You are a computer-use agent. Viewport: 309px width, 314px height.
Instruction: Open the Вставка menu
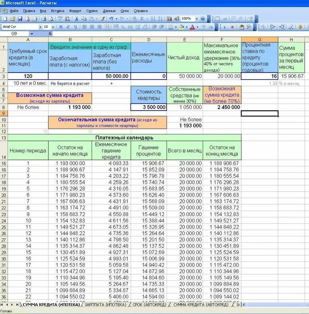(x=58, y=11)
